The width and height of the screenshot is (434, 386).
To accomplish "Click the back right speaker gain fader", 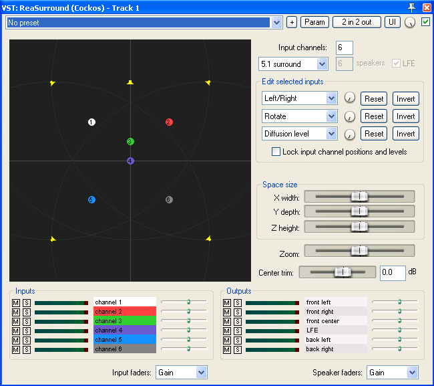I will [x=399, y=349].
